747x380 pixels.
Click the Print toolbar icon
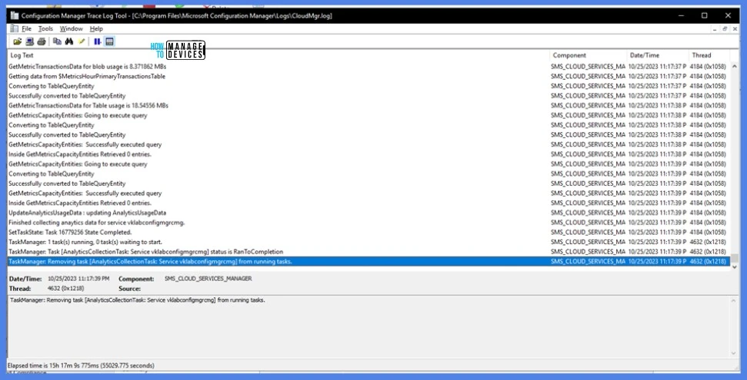[42, 42]
